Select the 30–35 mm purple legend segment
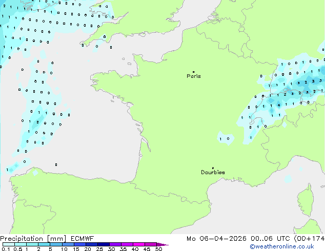The width and height of the screenshot is (325, 251). (x=115, y=244)
